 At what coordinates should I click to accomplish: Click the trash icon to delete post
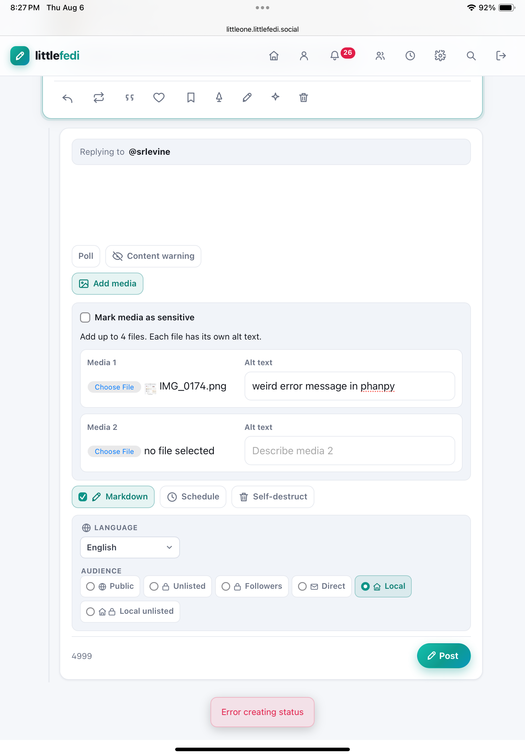[303, 98]
